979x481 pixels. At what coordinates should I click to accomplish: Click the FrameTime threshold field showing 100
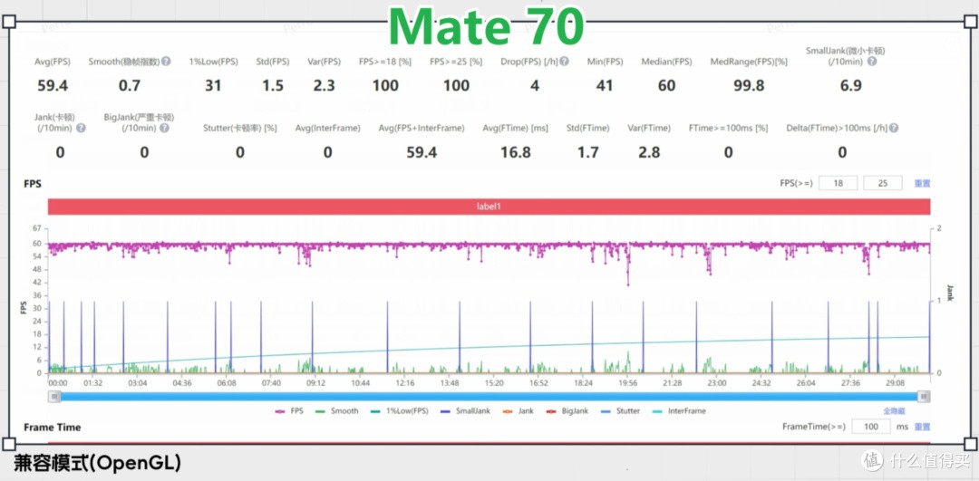point(871,427)
